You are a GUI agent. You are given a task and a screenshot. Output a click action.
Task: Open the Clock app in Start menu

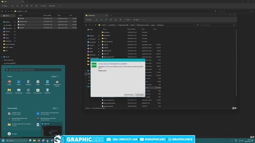38,83
